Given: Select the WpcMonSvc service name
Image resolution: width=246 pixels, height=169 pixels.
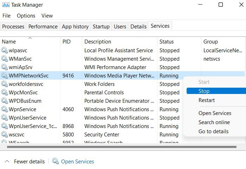Looking at the screenshot, I should tap(23, 93).
